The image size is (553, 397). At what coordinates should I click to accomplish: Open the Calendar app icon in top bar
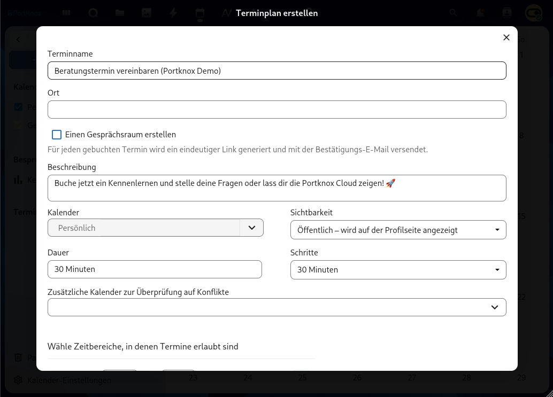click(200, 13)
